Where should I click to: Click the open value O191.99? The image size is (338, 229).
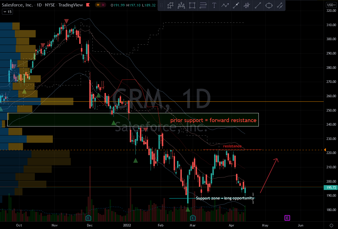[x=118, y=5]
